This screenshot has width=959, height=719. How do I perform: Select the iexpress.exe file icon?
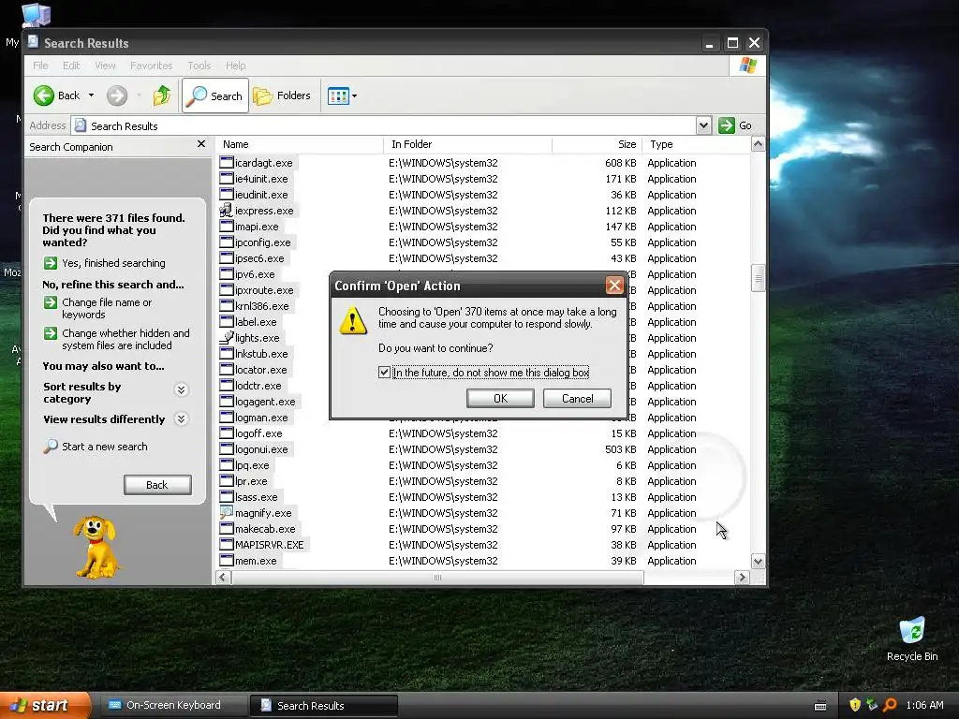(227, 211)
